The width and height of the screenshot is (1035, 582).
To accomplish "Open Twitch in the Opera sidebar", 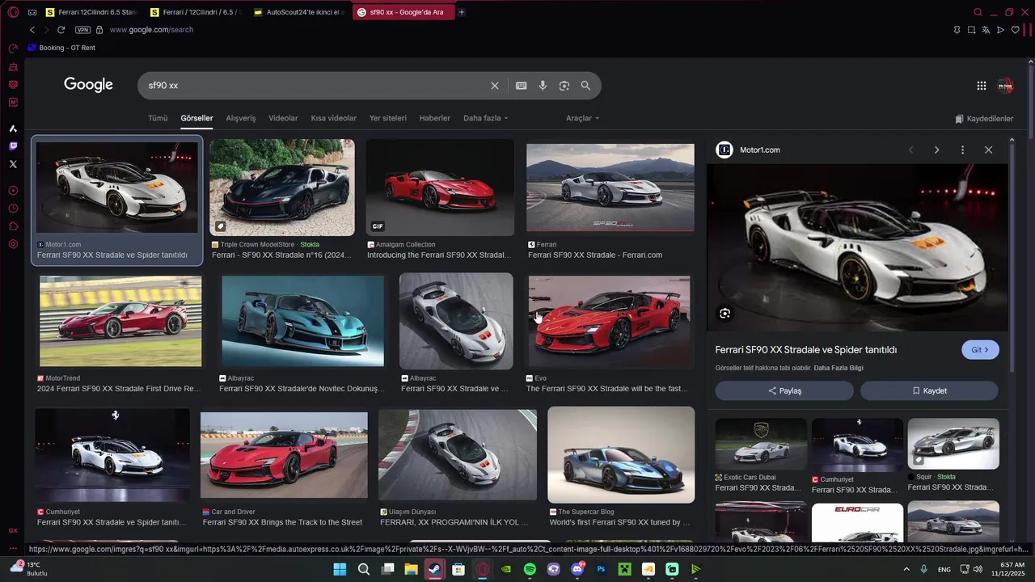I will point(13,146).
